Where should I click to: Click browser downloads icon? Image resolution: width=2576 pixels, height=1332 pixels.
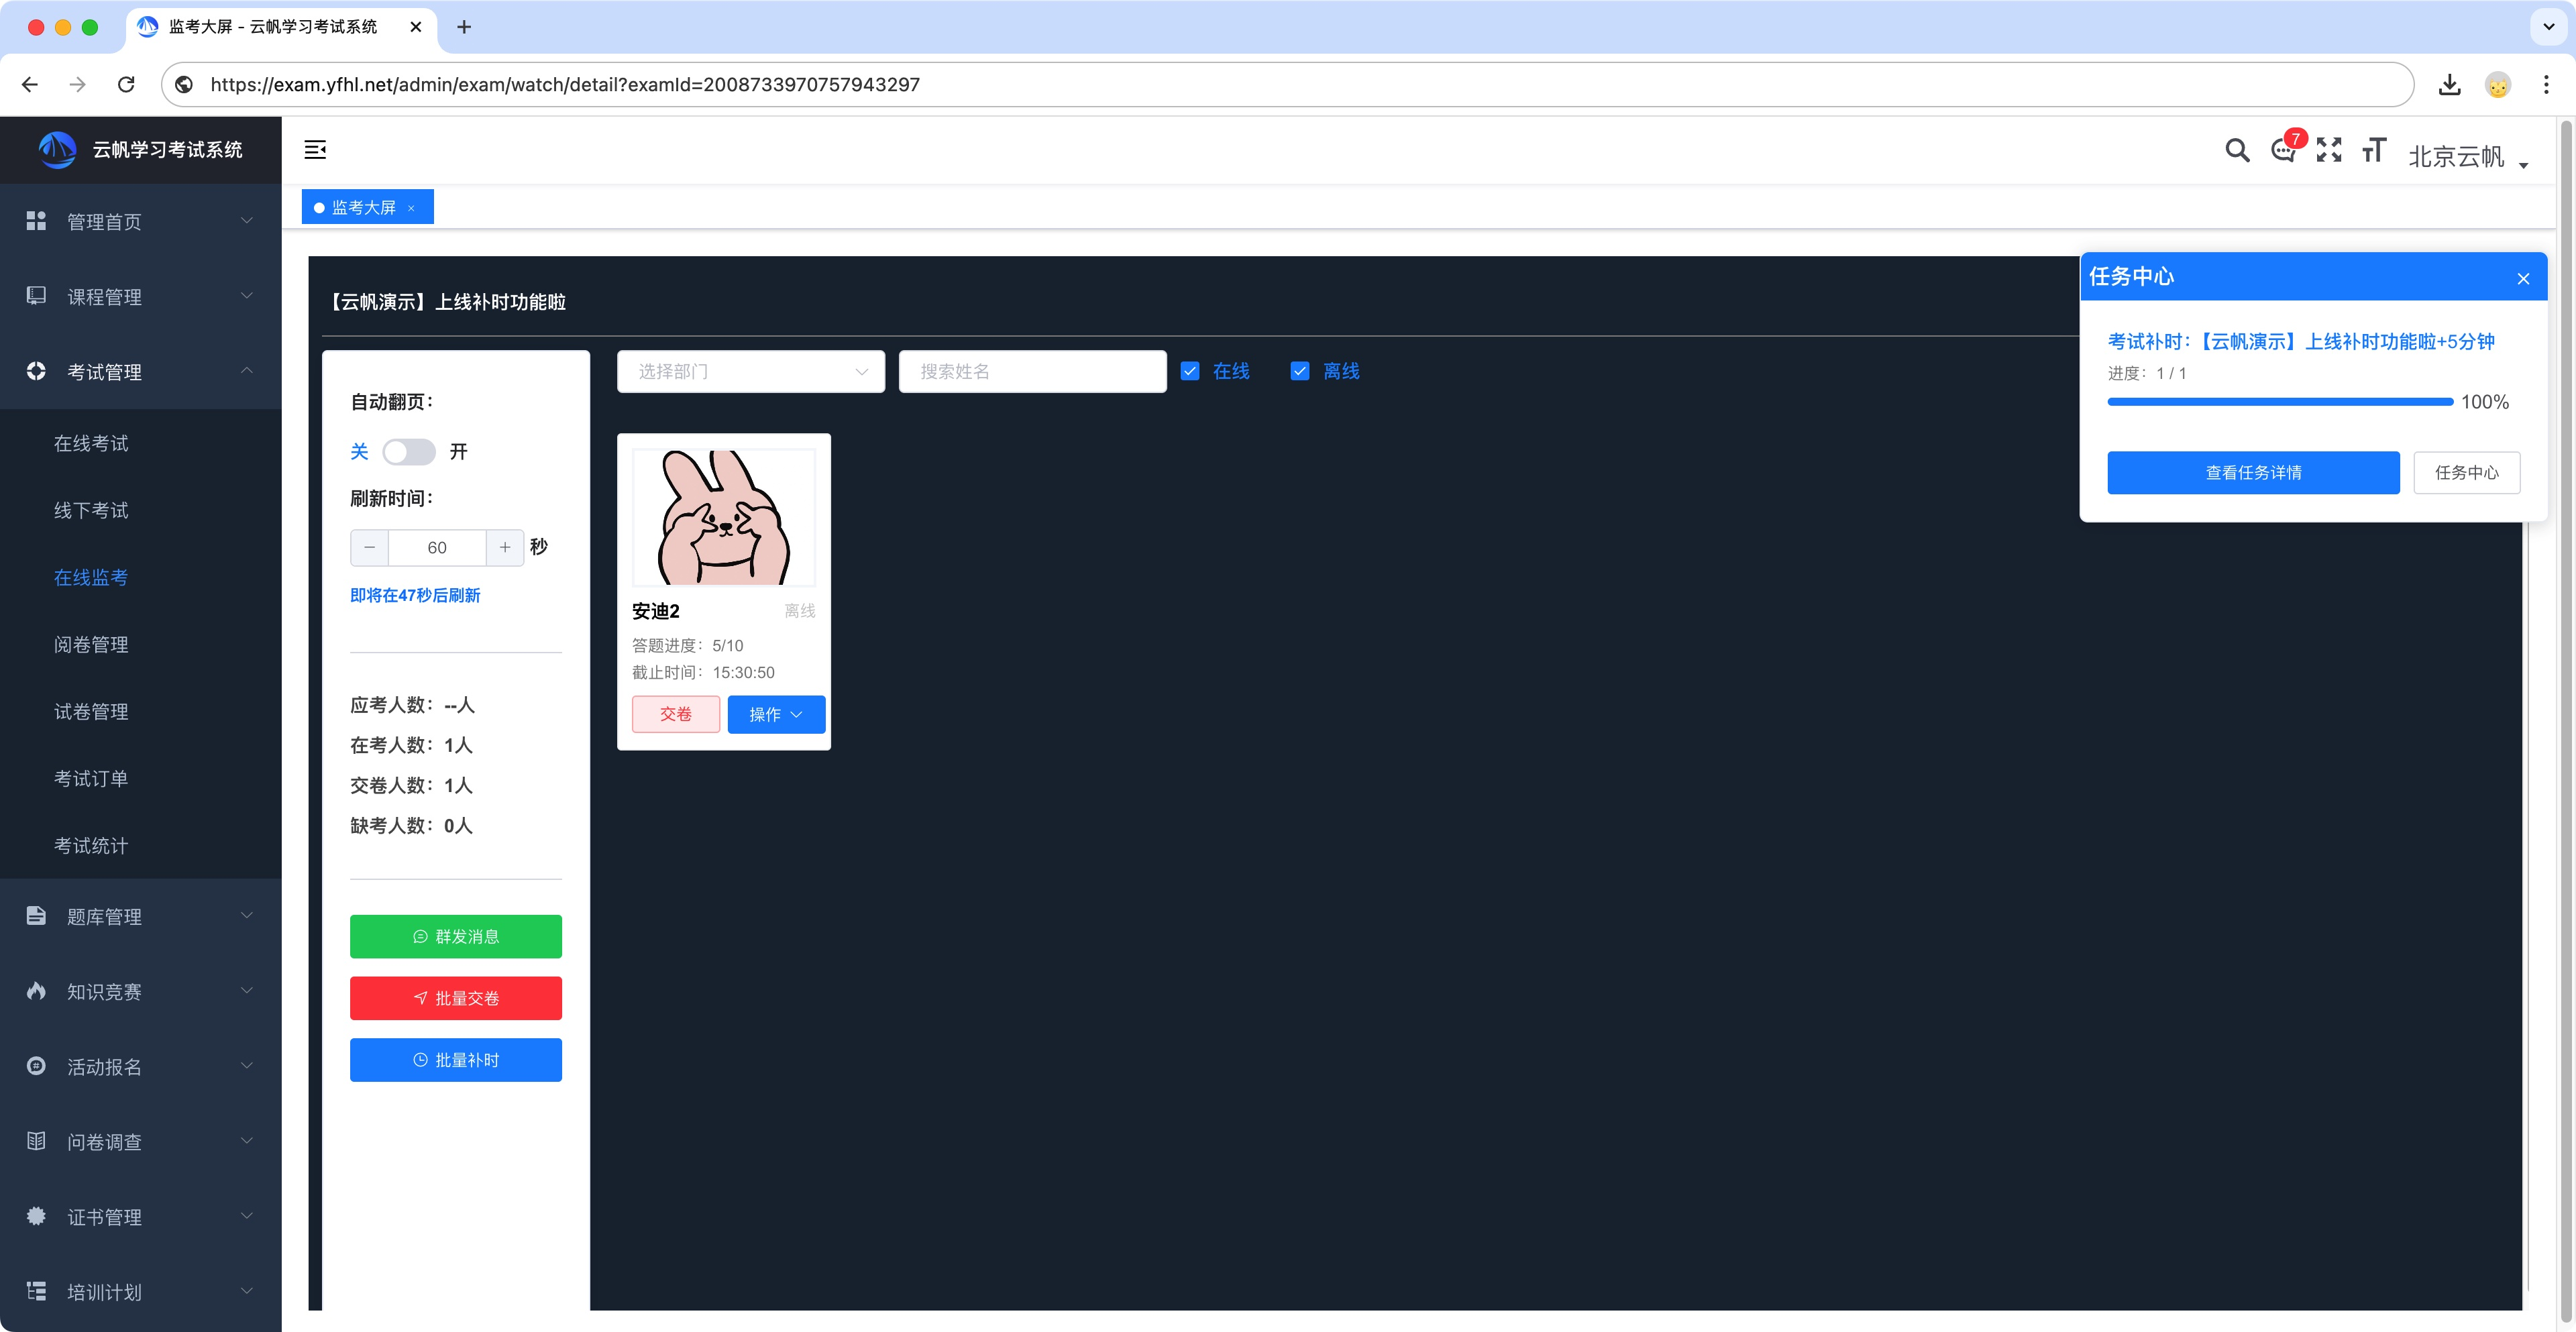click(2449, 85)
